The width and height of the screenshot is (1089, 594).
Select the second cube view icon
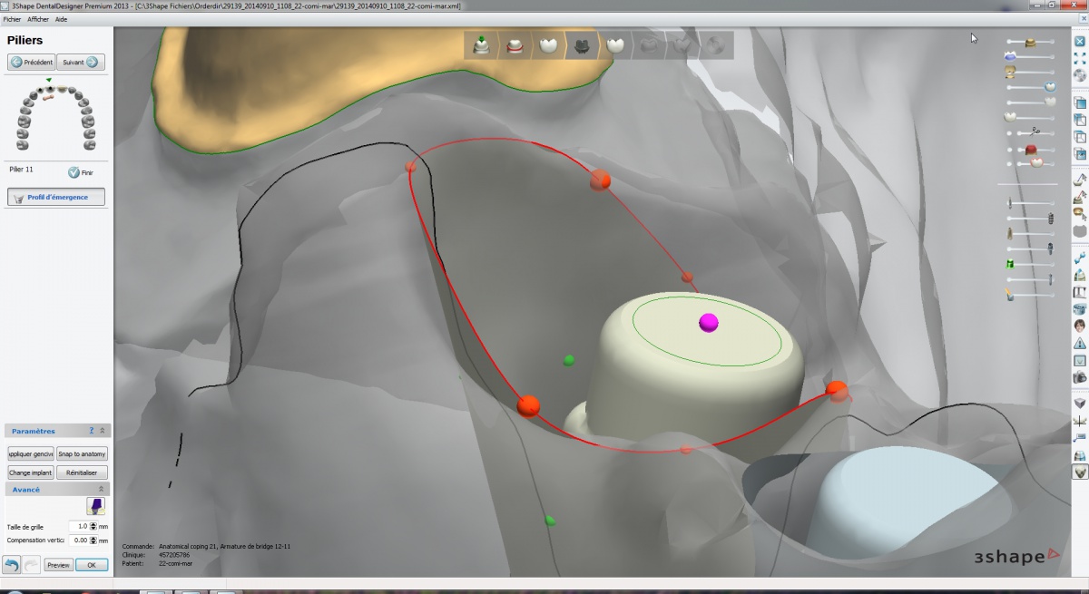[1080, 120]
